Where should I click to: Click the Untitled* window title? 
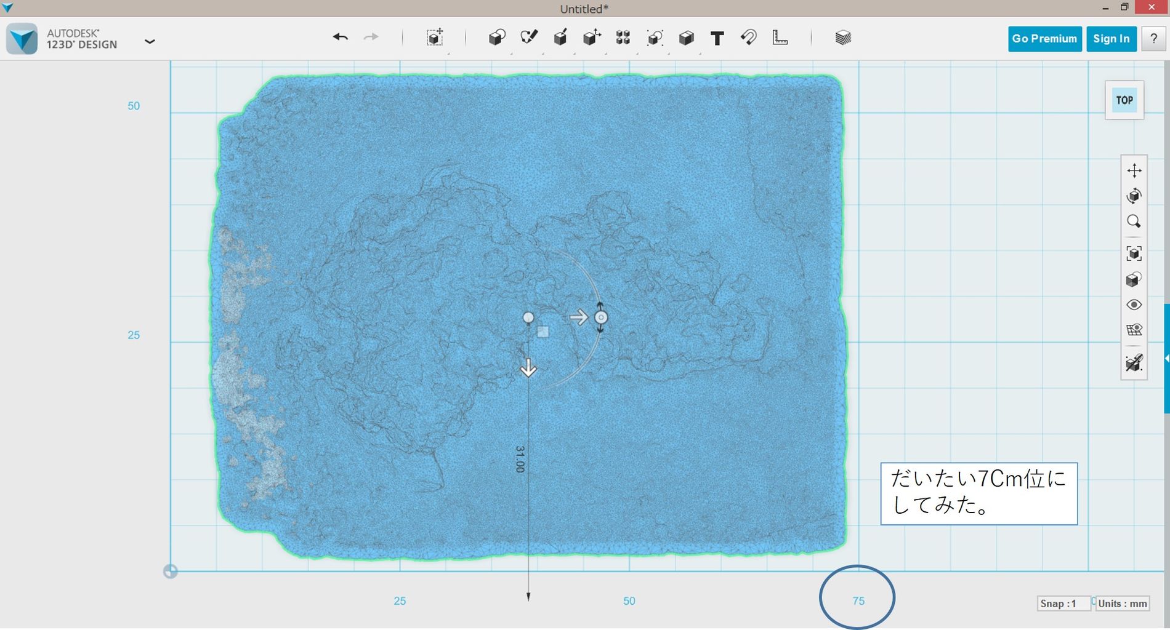(584, 9)
